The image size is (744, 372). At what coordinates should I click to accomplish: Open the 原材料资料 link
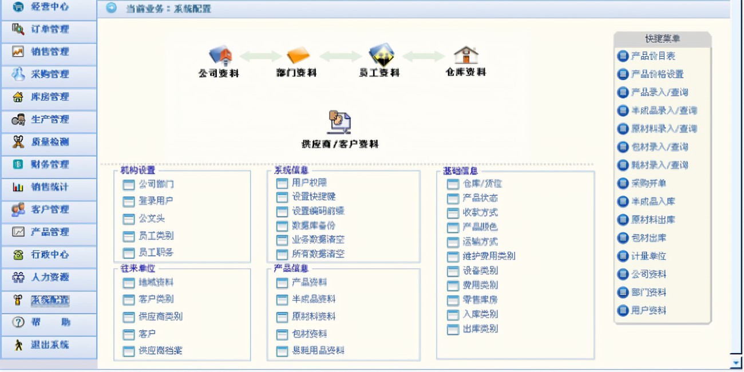[314, 316]
